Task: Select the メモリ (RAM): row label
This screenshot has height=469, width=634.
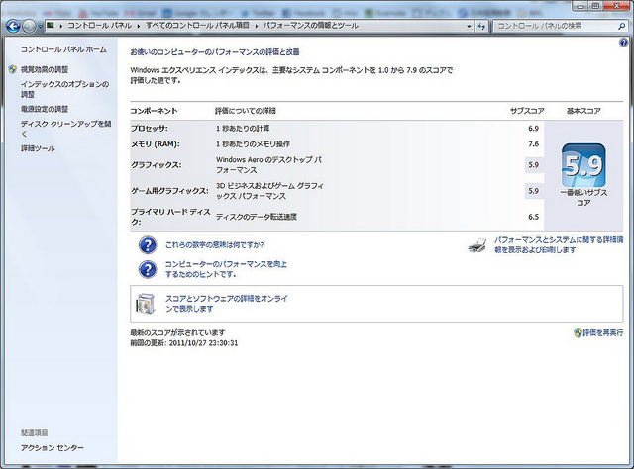Action: coord(156,144)
